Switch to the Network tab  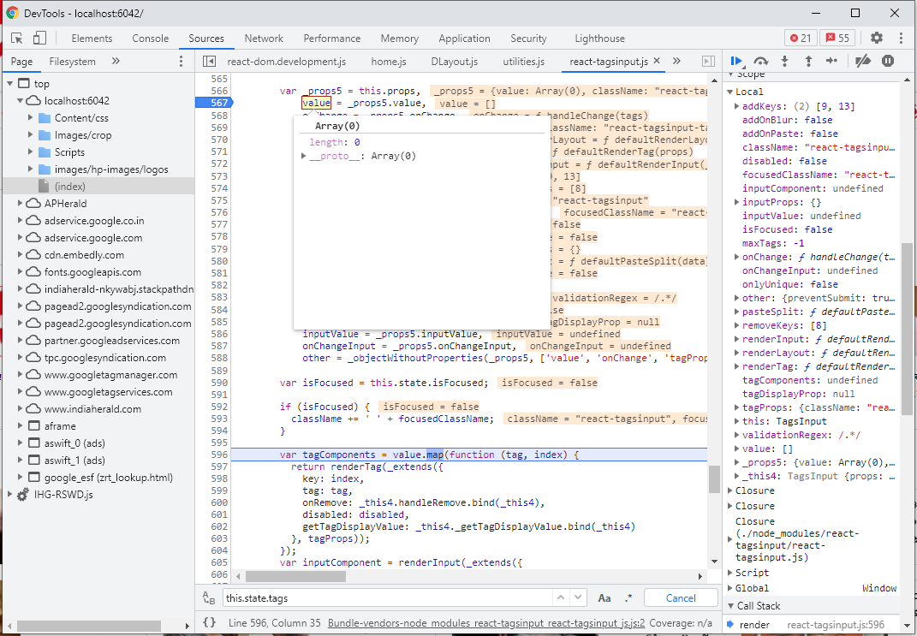pyautogui.click(x=264, y=38)
